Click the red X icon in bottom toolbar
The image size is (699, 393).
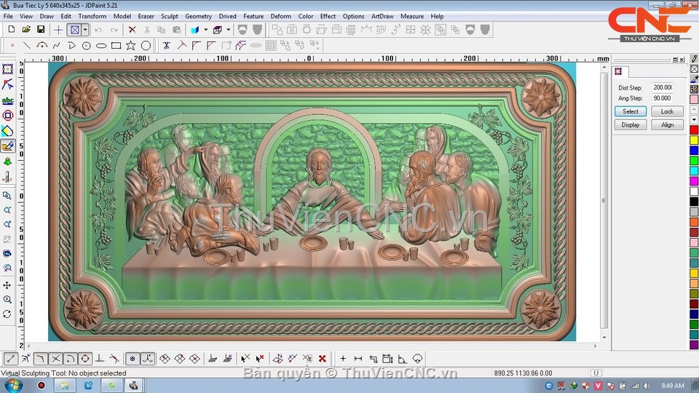click(323, 358)
